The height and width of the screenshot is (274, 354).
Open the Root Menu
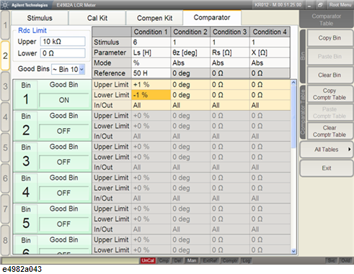[340, 5]
